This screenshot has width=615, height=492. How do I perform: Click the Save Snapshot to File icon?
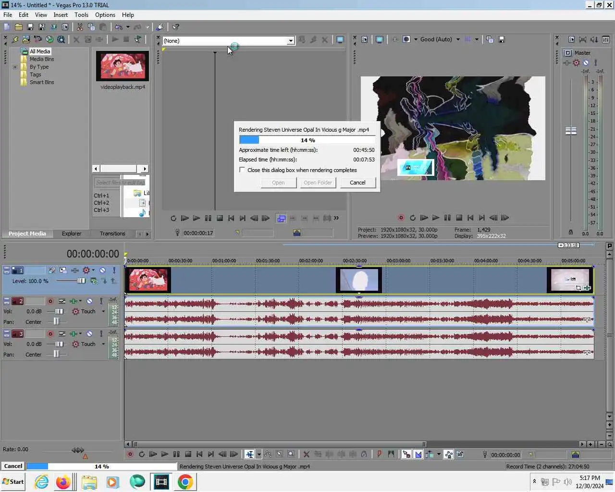(501, 39)
